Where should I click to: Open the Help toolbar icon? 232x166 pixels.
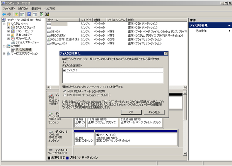point(29,14)
